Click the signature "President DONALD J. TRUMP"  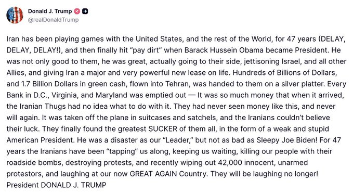pyautogui.click(x=56, y=185)
